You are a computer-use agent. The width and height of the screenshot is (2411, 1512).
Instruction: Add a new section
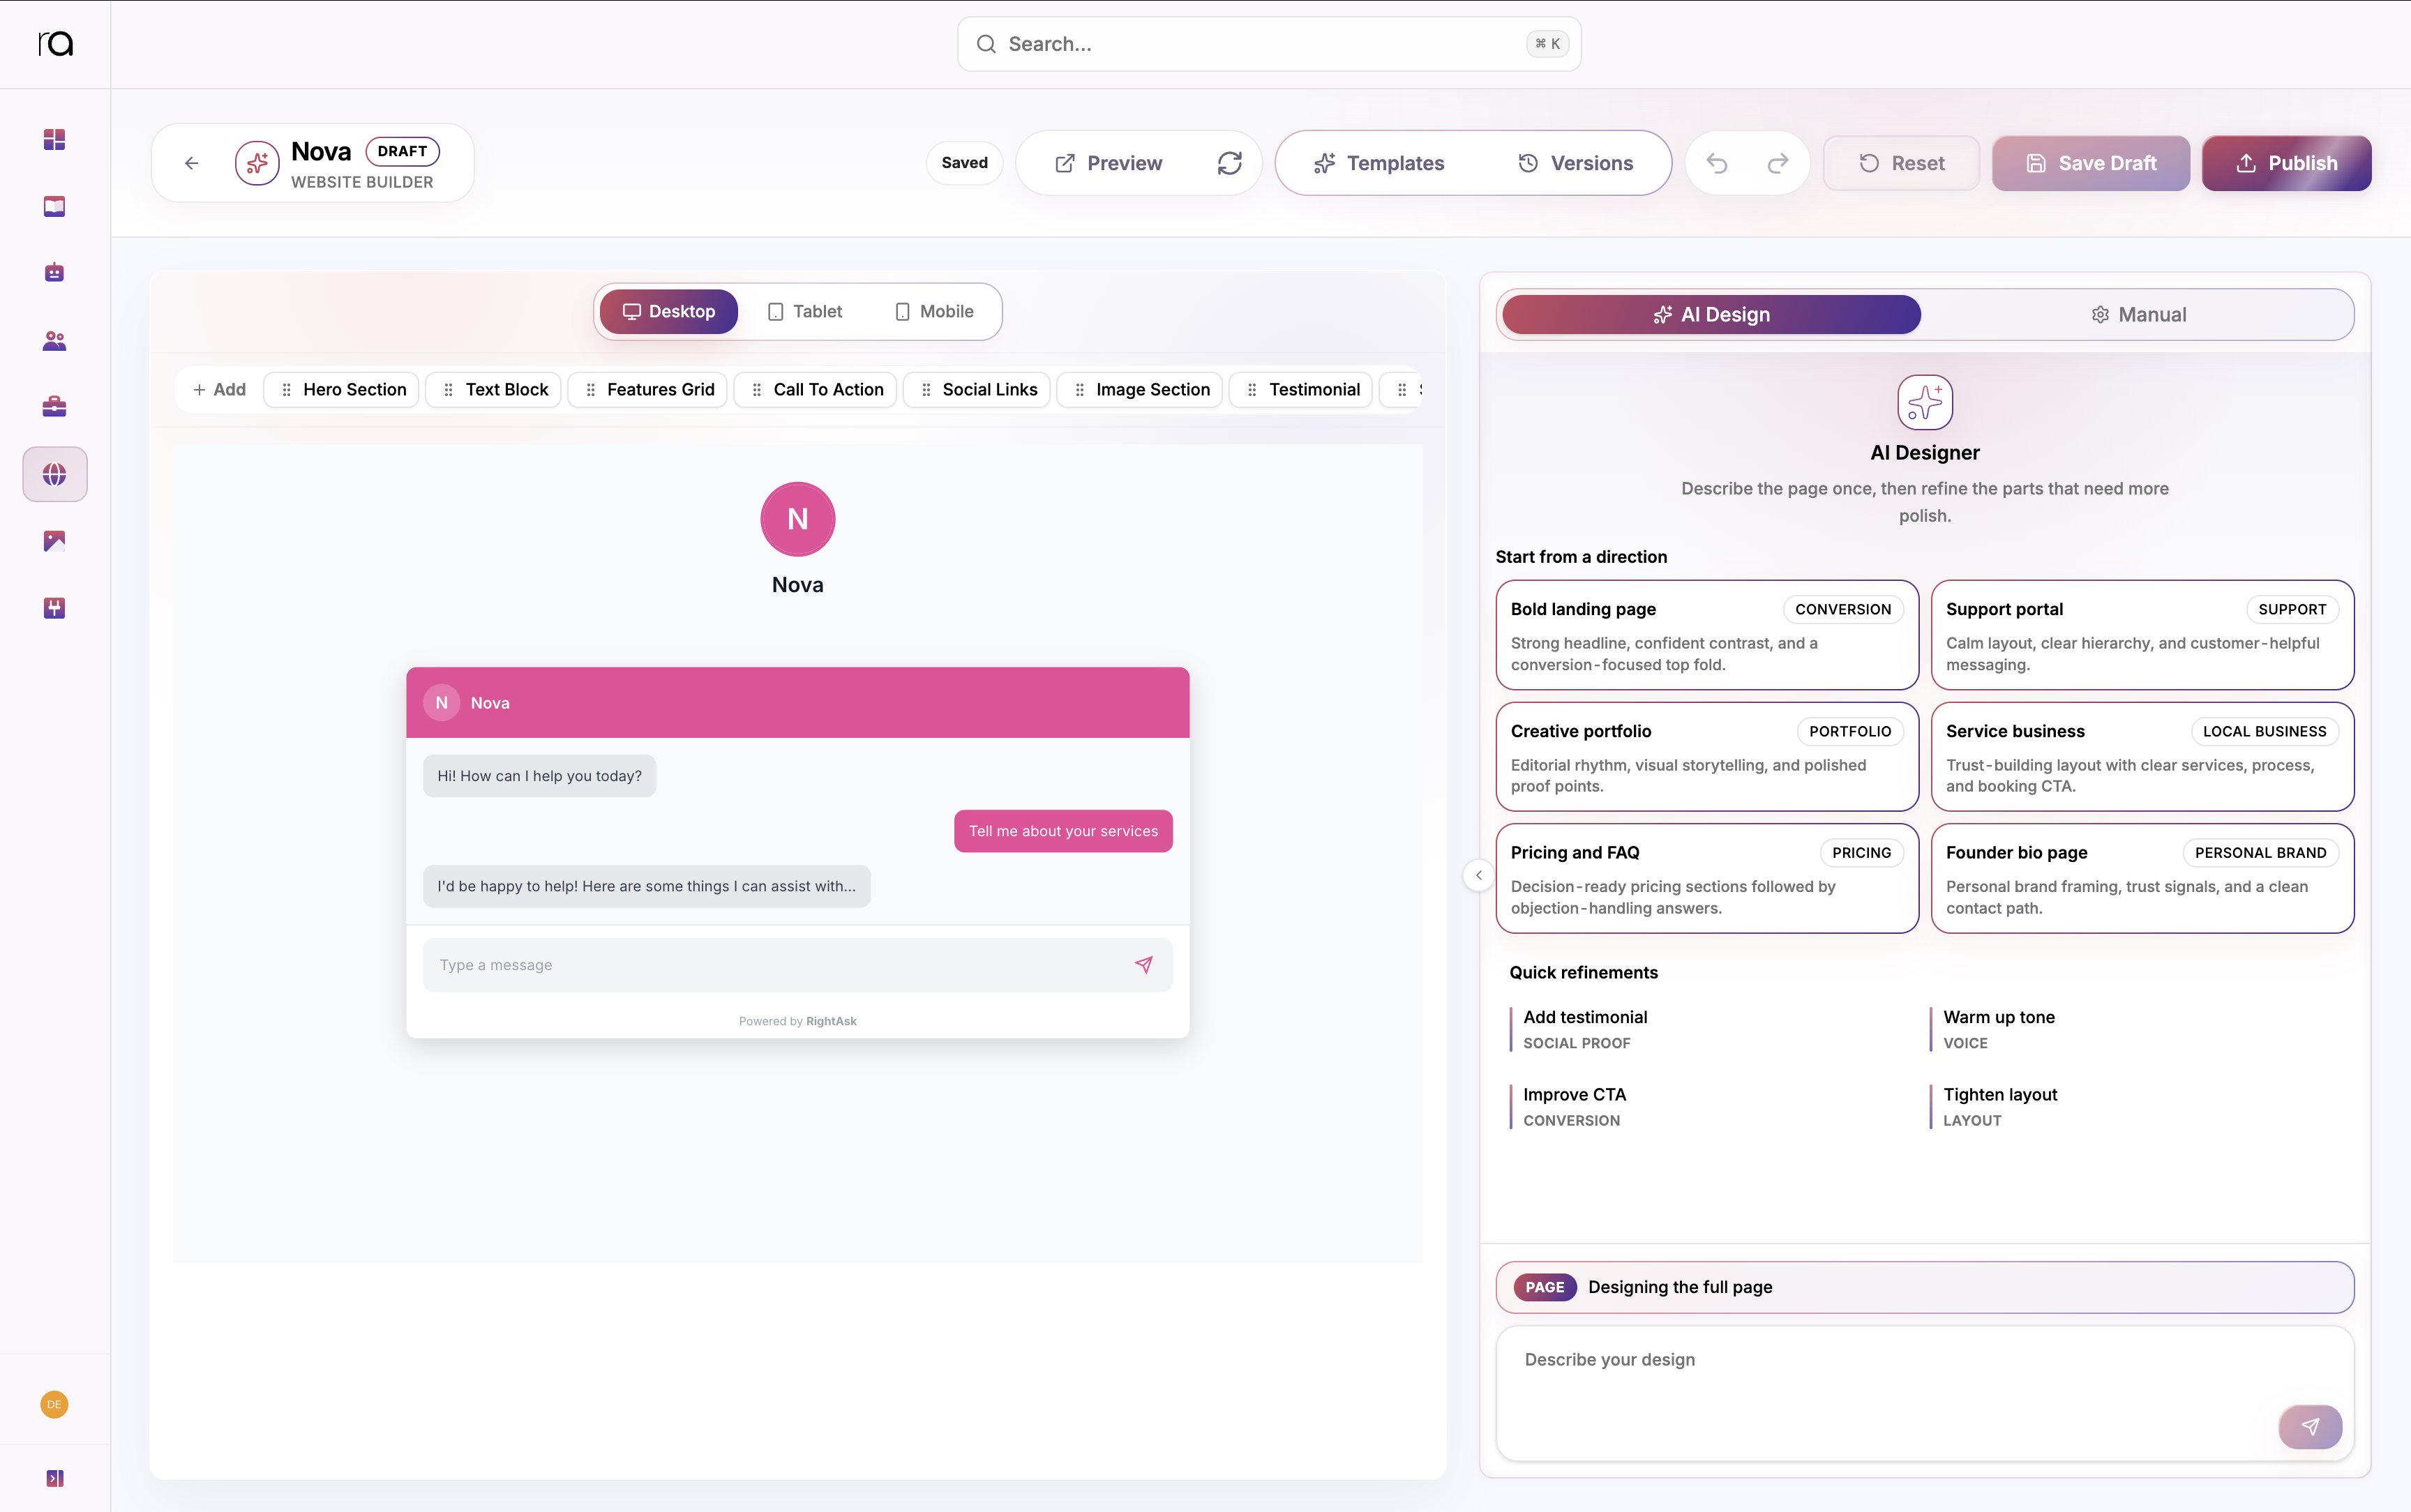pos(219,390)
